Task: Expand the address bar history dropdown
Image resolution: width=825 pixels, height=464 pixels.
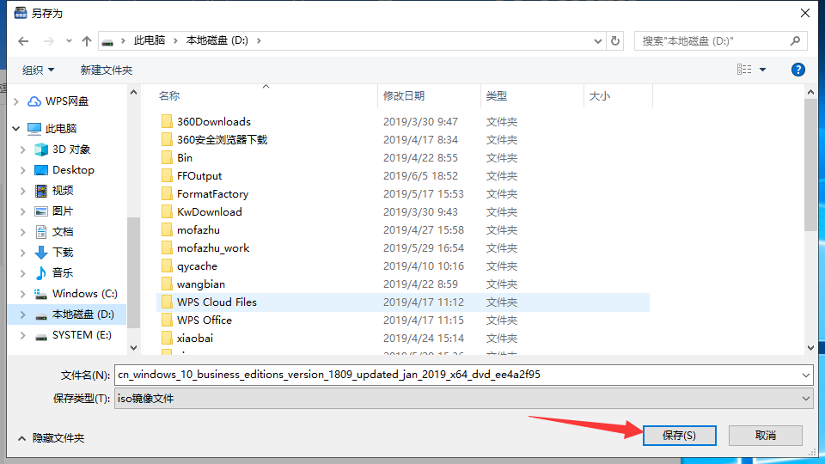Action: (599, 41)
